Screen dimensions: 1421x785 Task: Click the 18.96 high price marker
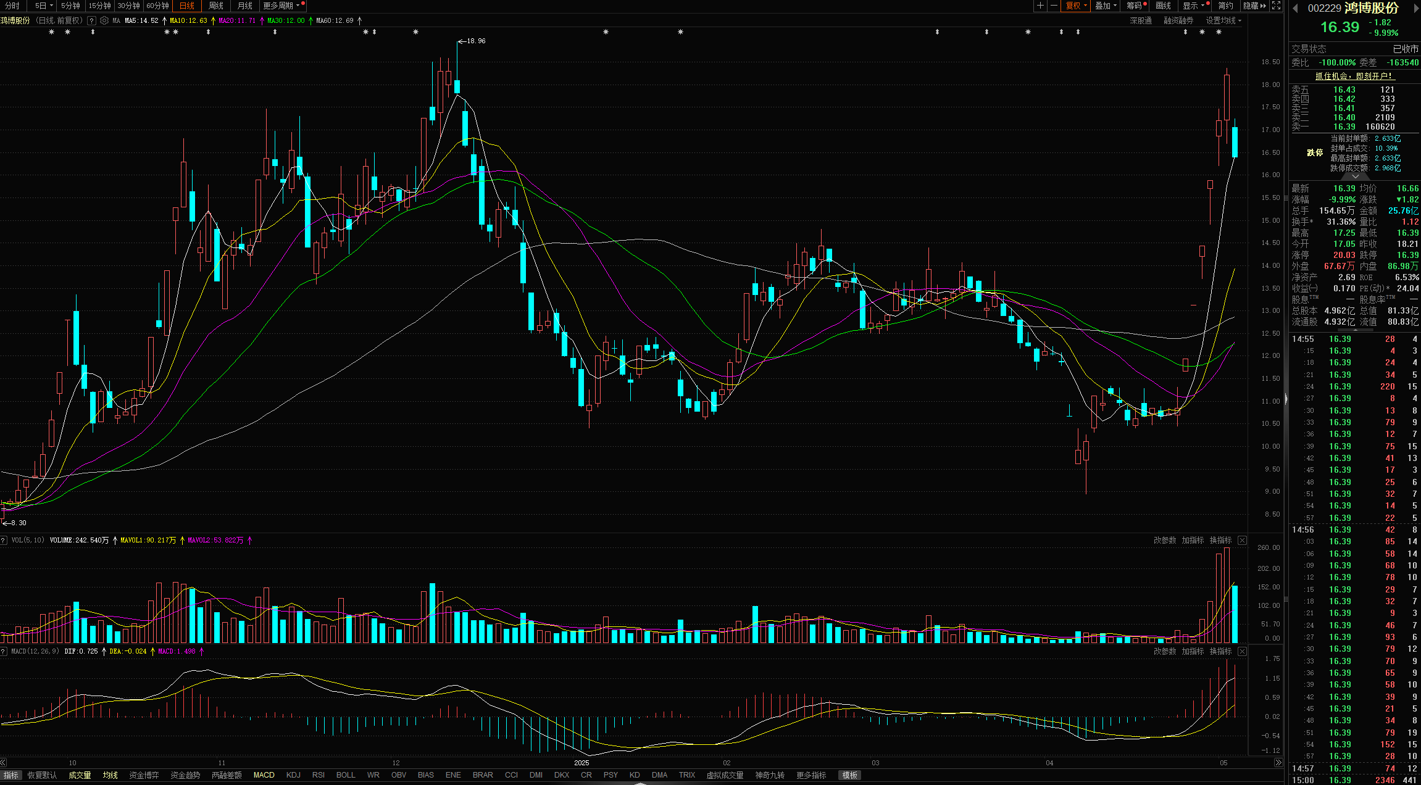point(472,41)
